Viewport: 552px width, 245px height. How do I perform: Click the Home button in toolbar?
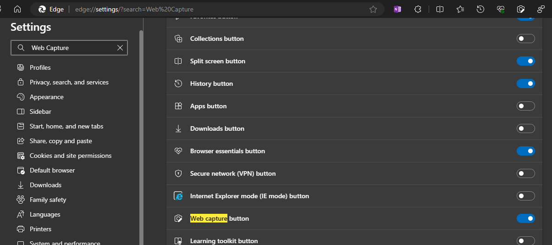tap(17, 9)
